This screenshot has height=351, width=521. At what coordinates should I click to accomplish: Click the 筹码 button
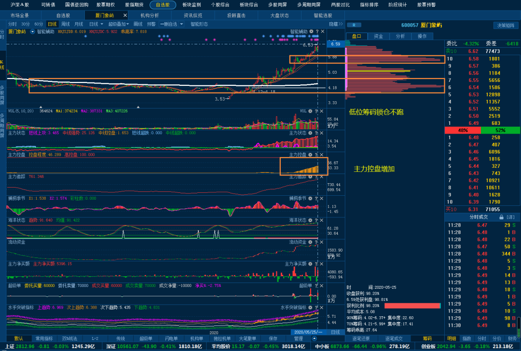[427, 338]
